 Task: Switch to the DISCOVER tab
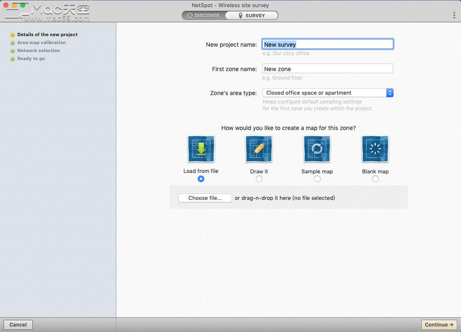pos(204,15)
